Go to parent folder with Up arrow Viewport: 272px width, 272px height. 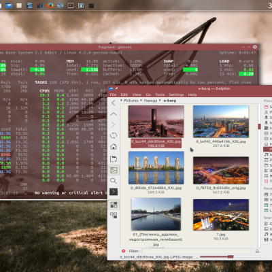(x=114, y=114)
